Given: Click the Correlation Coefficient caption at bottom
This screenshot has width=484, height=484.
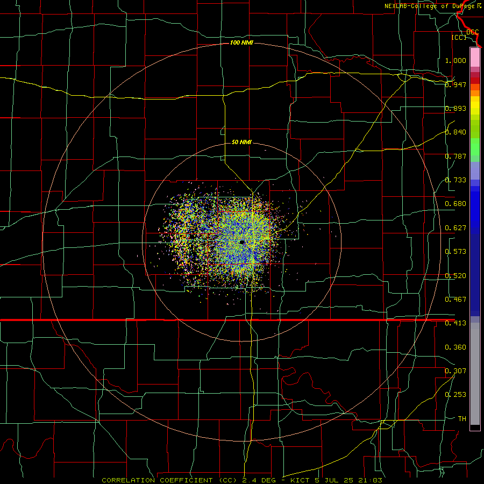Looking at the screenshot, I should [241, 480].
